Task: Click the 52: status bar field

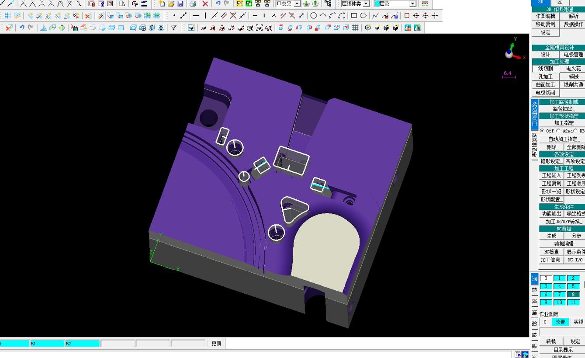Action: click(83, 344)
